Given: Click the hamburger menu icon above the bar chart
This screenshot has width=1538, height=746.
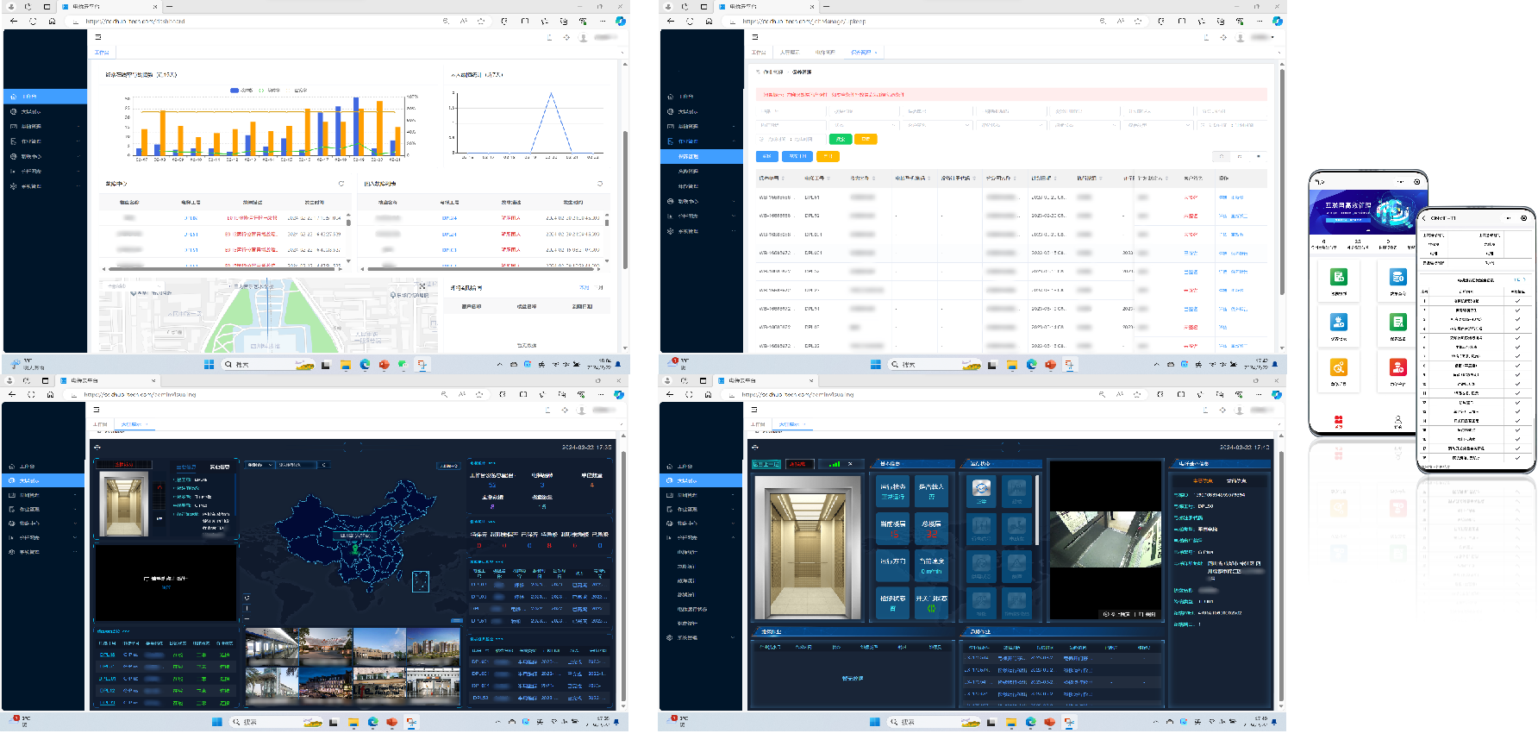Looking at the screenshot, I should click(98, 37).
